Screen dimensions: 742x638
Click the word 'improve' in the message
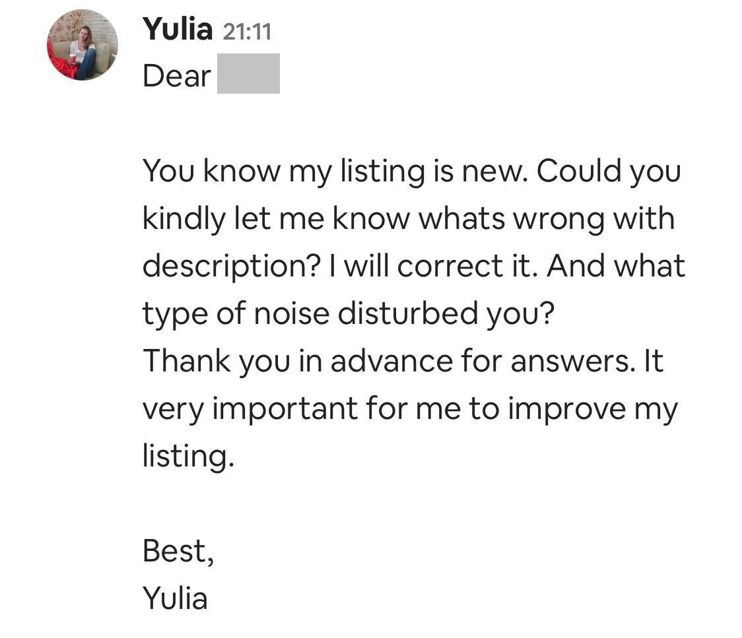click(567, 410)
